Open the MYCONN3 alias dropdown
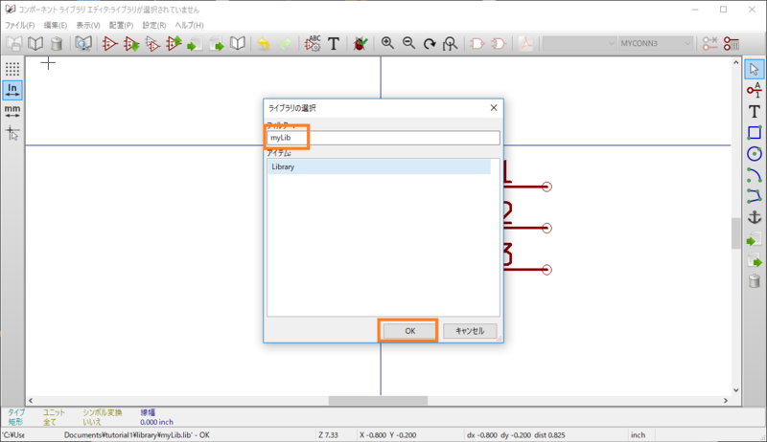Image resolution: width=767 pixels, height=442 pixels. [656, 43]
